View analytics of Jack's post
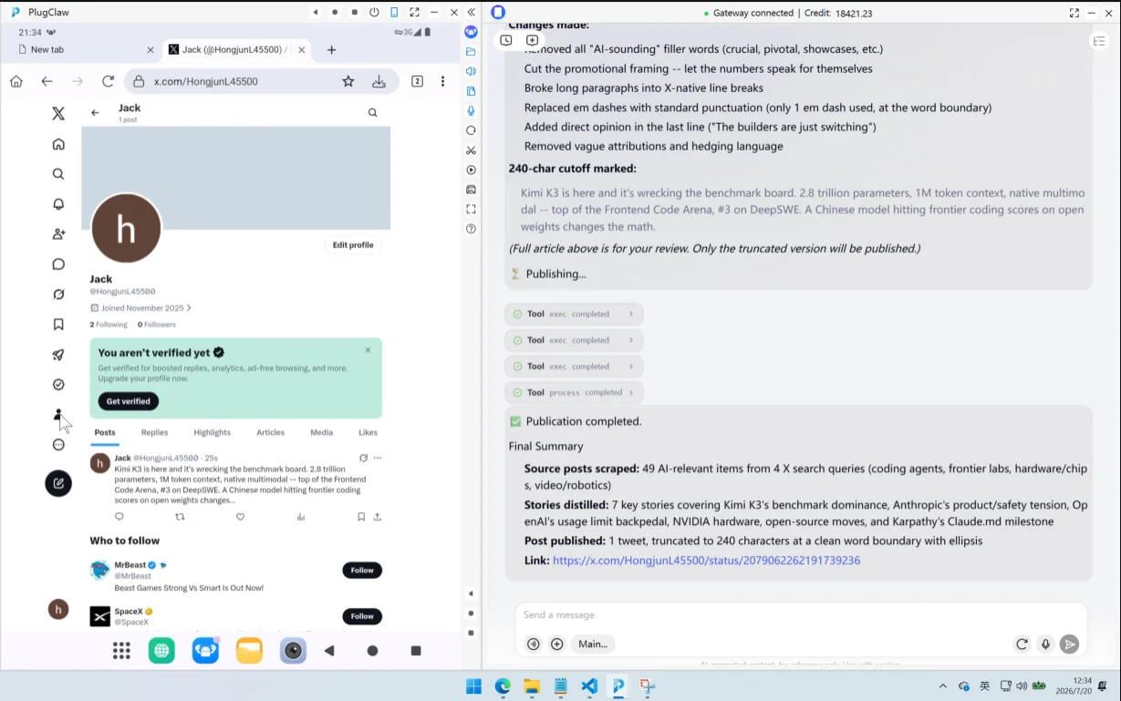The width and height of the screenshot is (1121, 701). (301, 517)
